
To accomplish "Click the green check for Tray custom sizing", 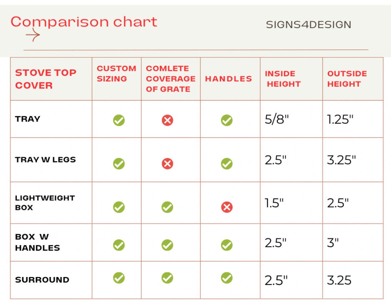I will 119,120.
